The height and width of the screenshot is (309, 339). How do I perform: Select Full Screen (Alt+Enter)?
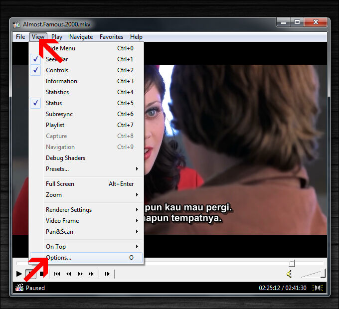(86, 184)
